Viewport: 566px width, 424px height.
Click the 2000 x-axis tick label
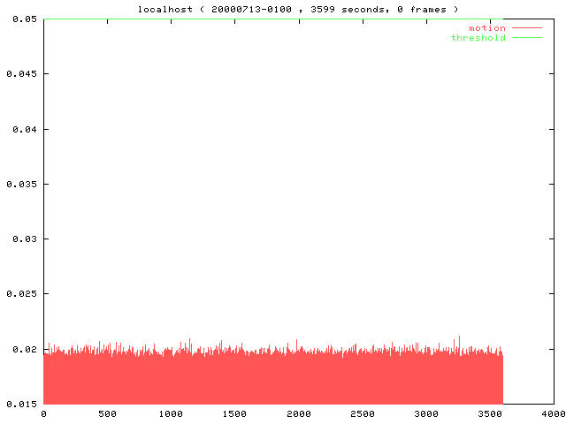tap(299, 413)
